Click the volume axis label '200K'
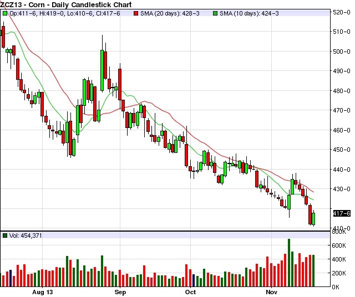 (339, 273)
